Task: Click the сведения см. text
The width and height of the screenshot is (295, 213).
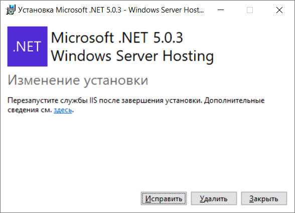Action: tap(30, 110)
